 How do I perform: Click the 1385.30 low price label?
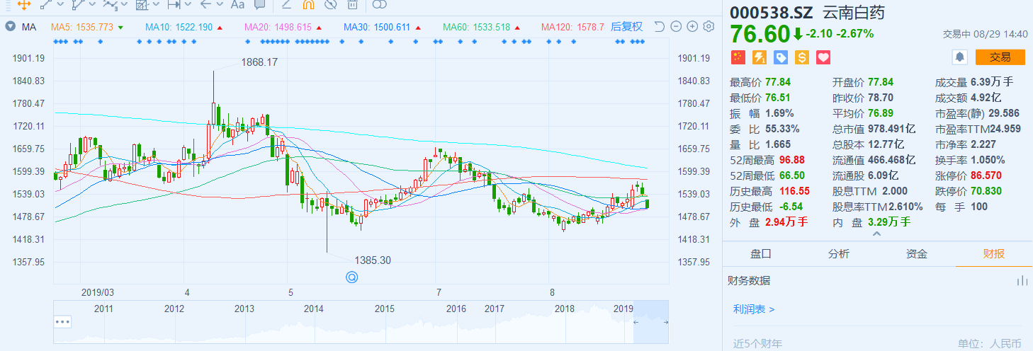point(373,260)
